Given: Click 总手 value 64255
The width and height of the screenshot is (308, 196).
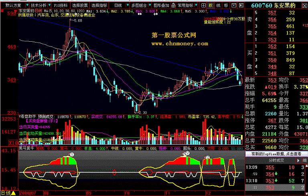Looking at the screenshot, I should pyautogui.click(x=269, y=100).
